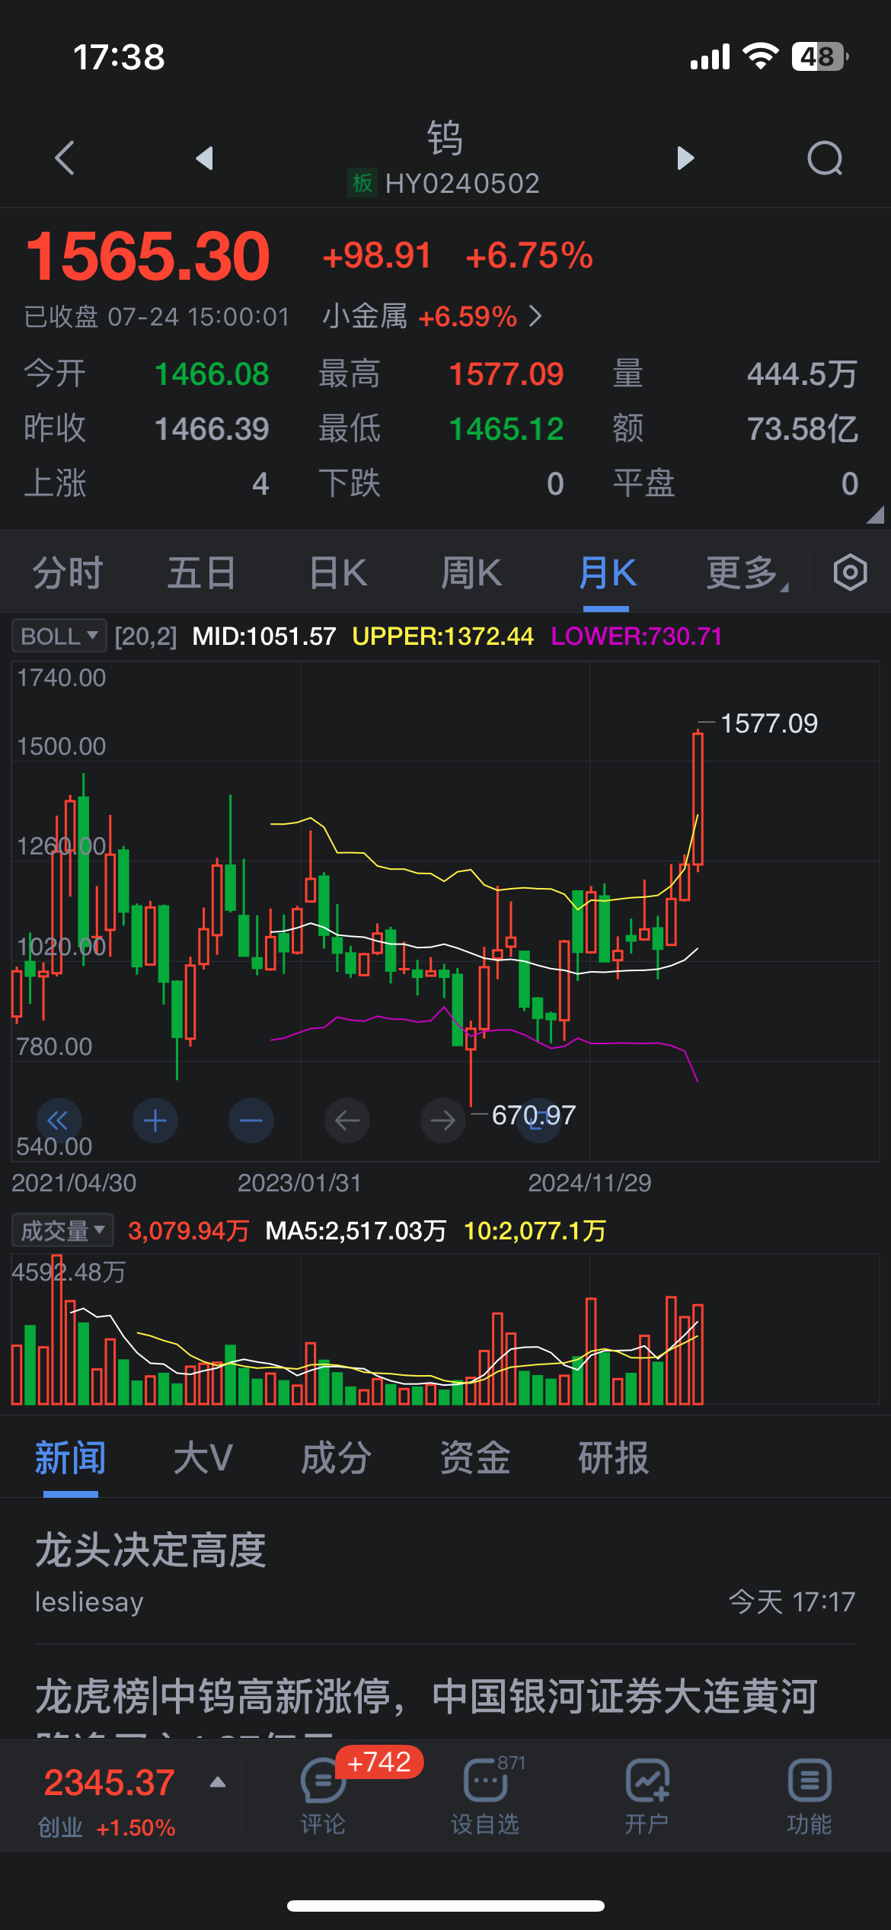Expand 更多 chart period options
This screenshot has height=1930, width=891.
coord(746,572)
